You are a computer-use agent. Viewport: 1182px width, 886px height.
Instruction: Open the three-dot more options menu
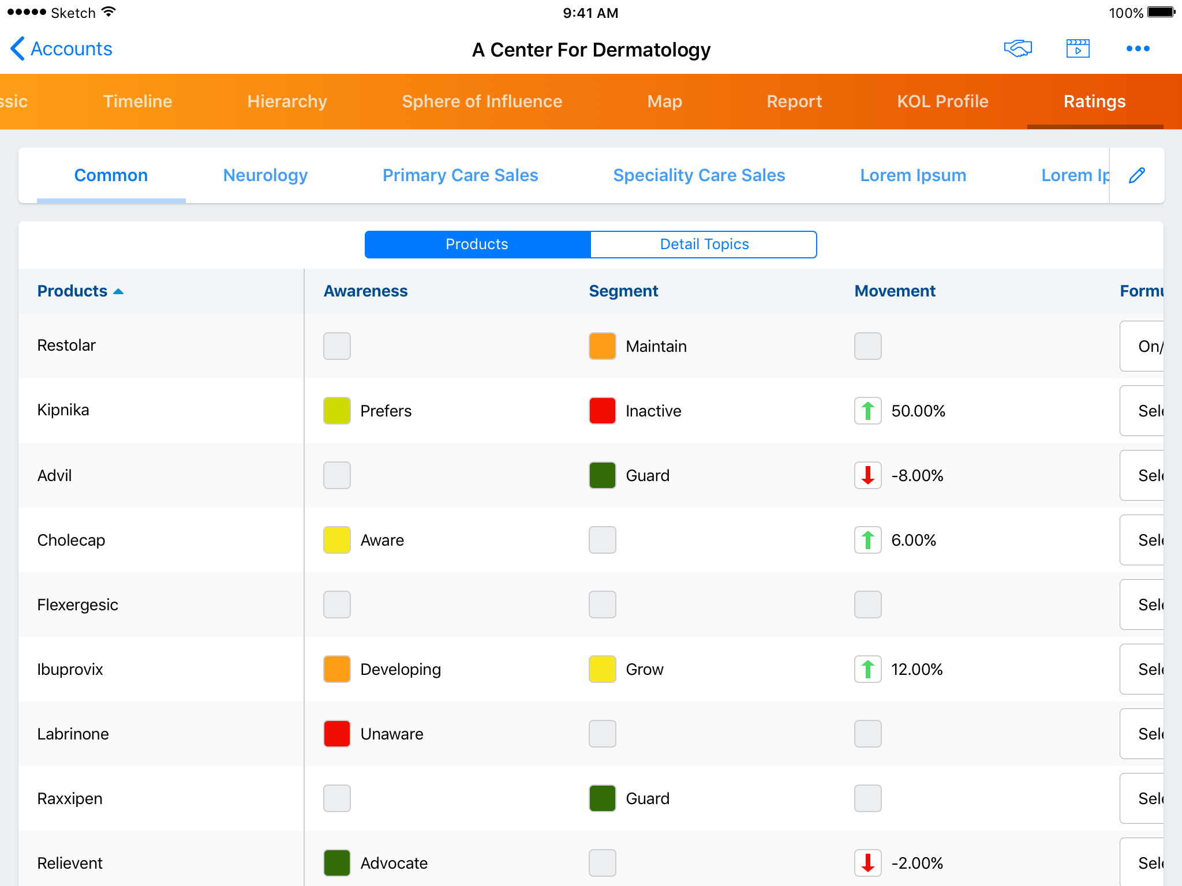coord(1138,49)
